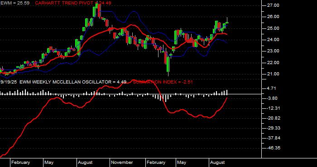The image size is (317, 167).
Task: Select the 27.00 price axis label
Action: [274, 5]
